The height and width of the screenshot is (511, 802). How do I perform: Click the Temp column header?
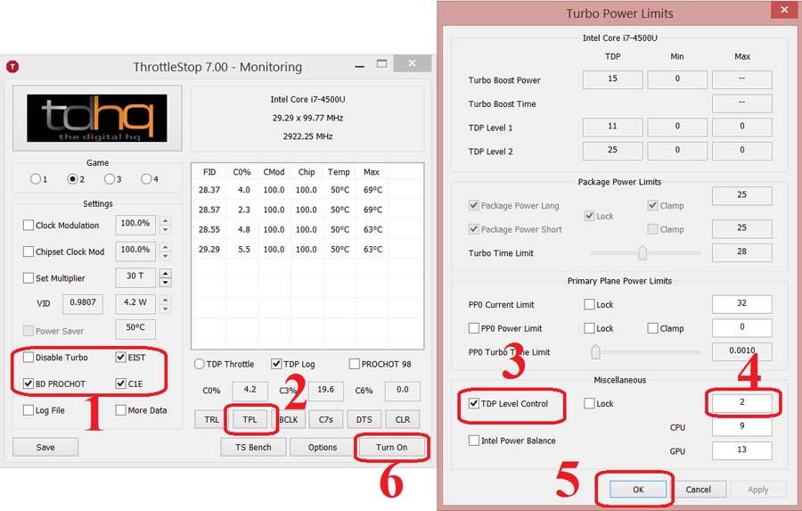339,172
